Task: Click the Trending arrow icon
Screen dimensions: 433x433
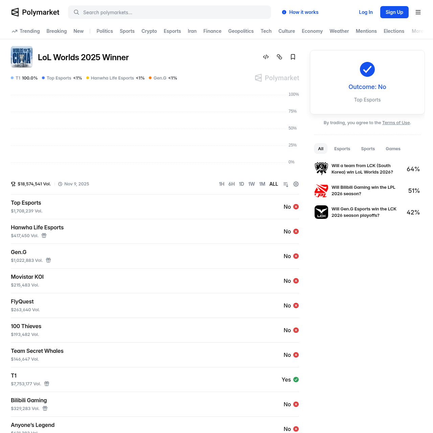Action: (x=15, y=31)
